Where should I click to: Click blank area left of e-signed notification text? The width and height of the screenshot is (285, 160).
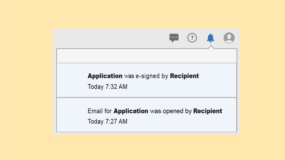pyautogui.click(x=72, y=80)
